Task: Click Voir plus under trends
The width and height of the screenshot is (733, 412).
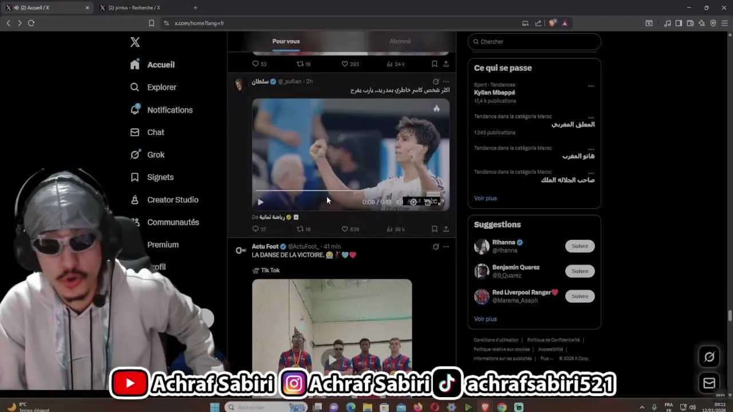Action: pos(485,198)
